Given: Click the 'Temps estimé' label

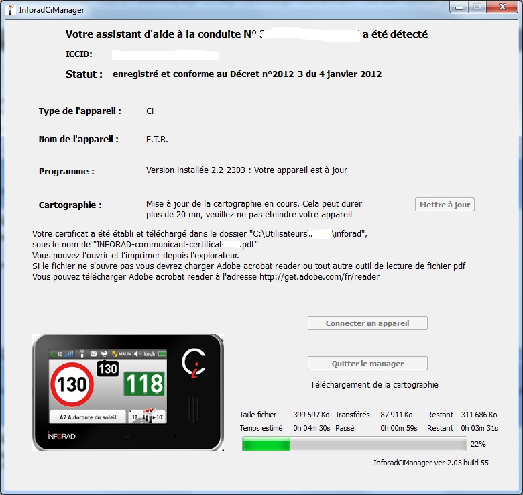Looking at the screenshot, I should (x=261, y=428).
